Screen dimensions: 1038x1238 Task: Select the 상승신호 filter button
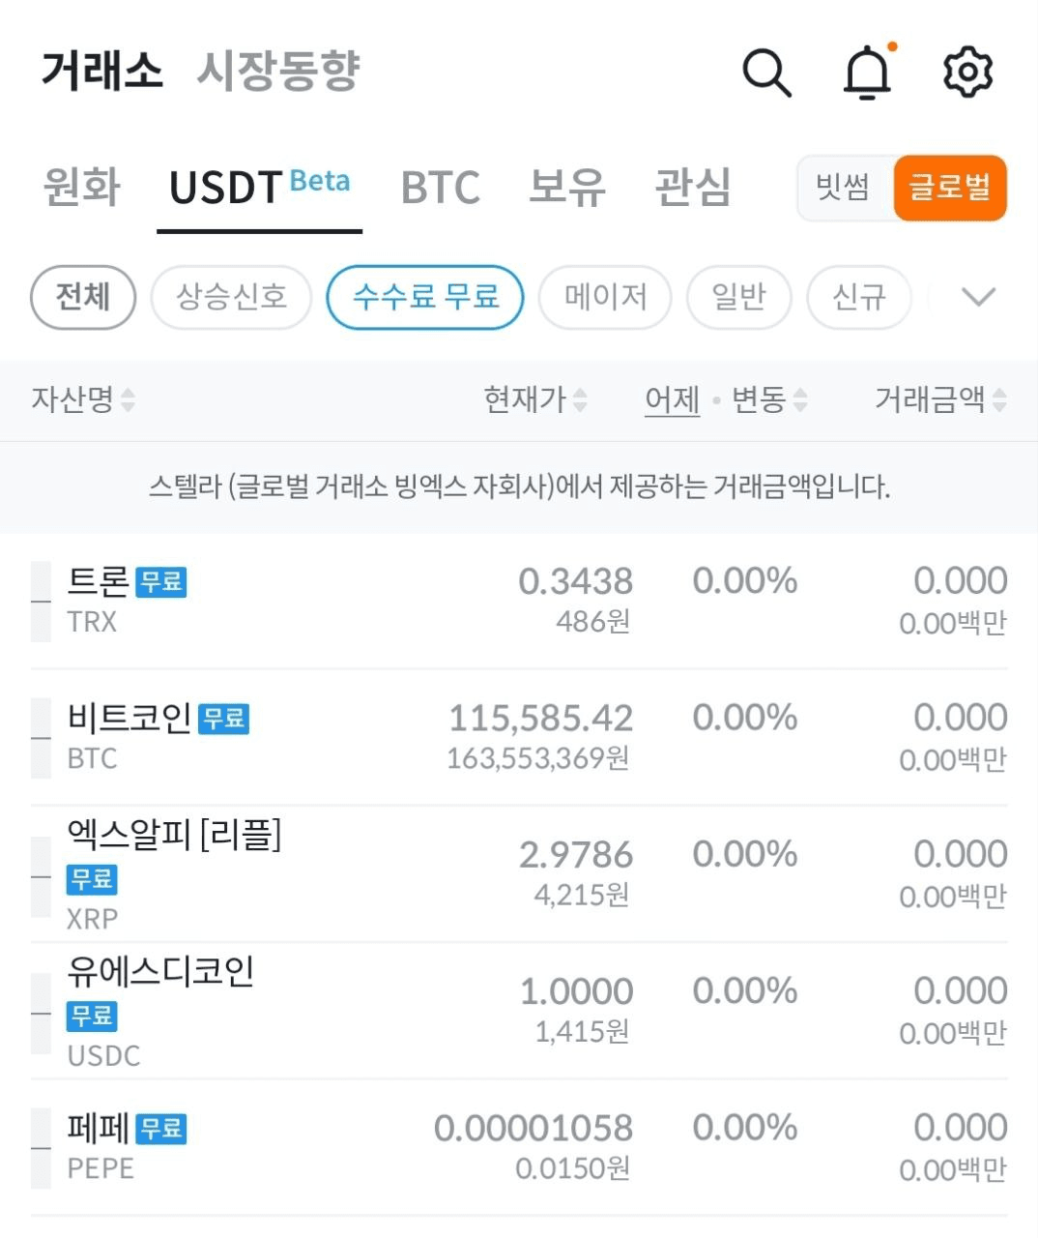tap(231, 297)
